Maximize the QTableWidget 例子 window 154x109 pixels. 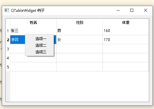[132, 10]
